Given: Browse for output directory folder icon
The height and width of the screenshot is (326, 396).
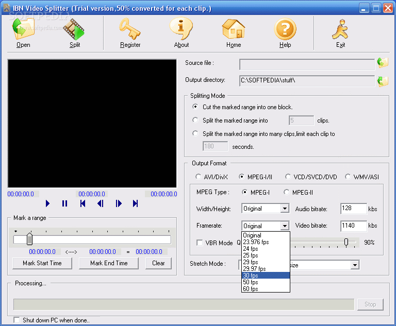Looking at the screenshot, I should 383,81.
